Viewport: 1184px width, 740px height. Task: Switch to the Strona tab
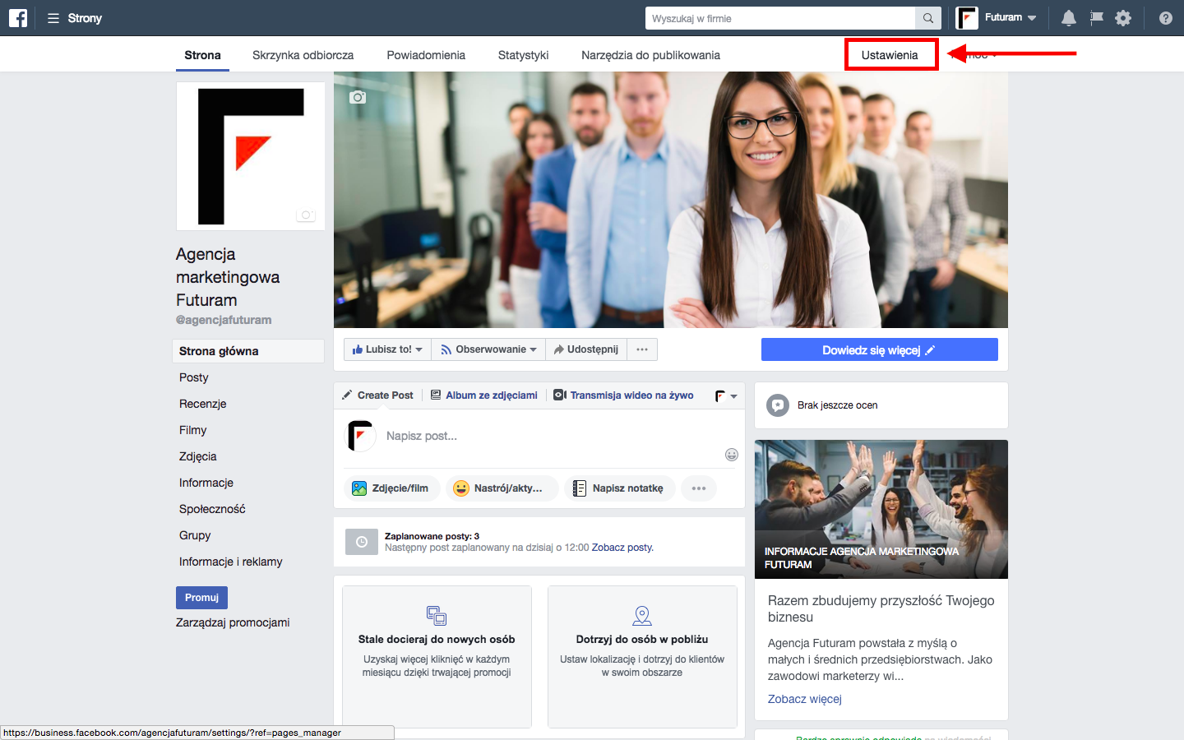[202, 55]
